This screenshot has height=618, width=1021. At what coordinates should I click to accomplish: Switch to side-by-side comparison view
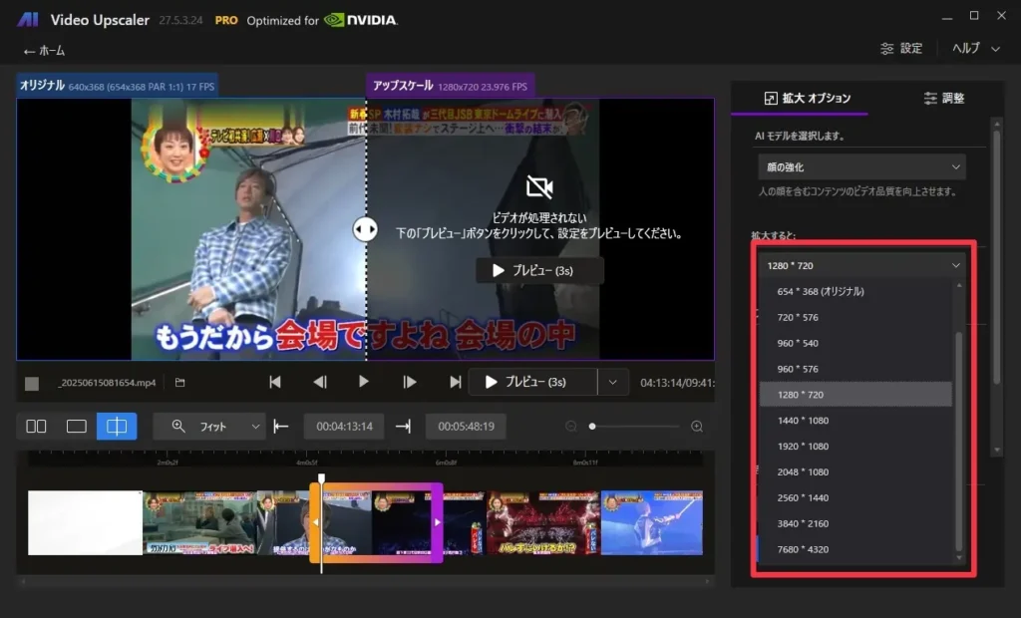tap(36, 427)
